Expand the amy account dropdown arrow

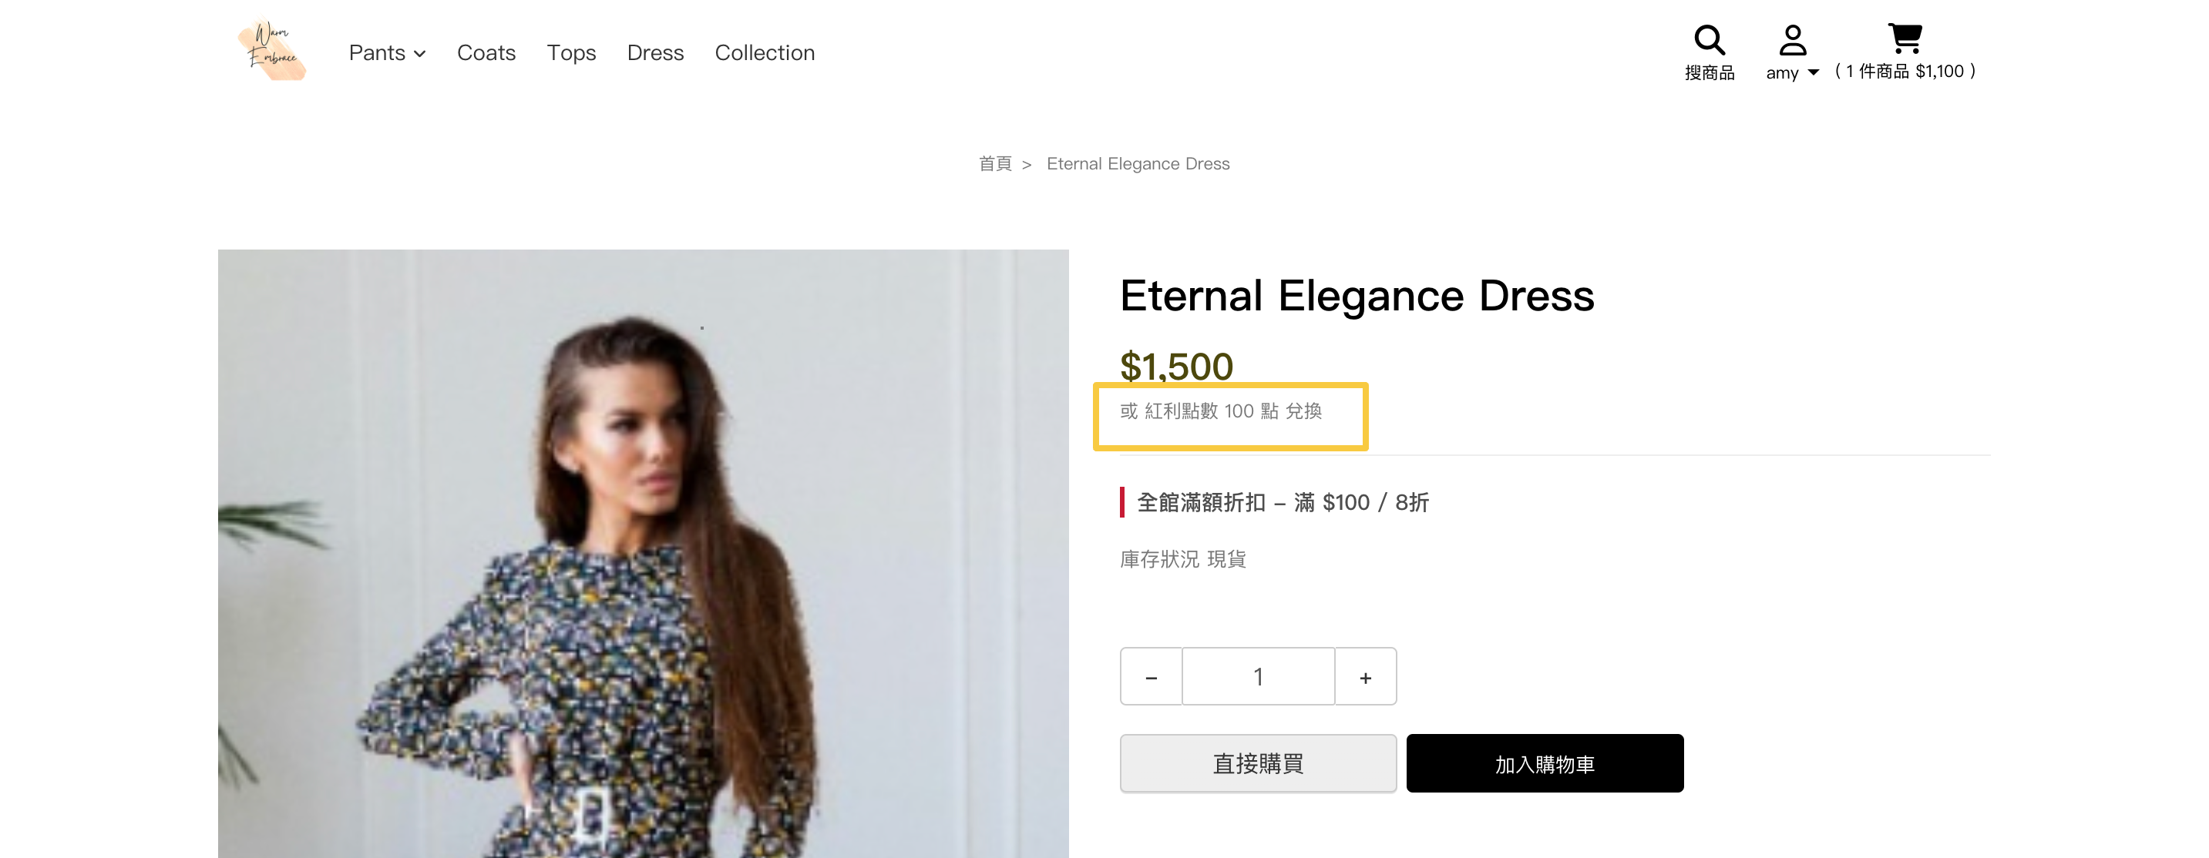1813,73
